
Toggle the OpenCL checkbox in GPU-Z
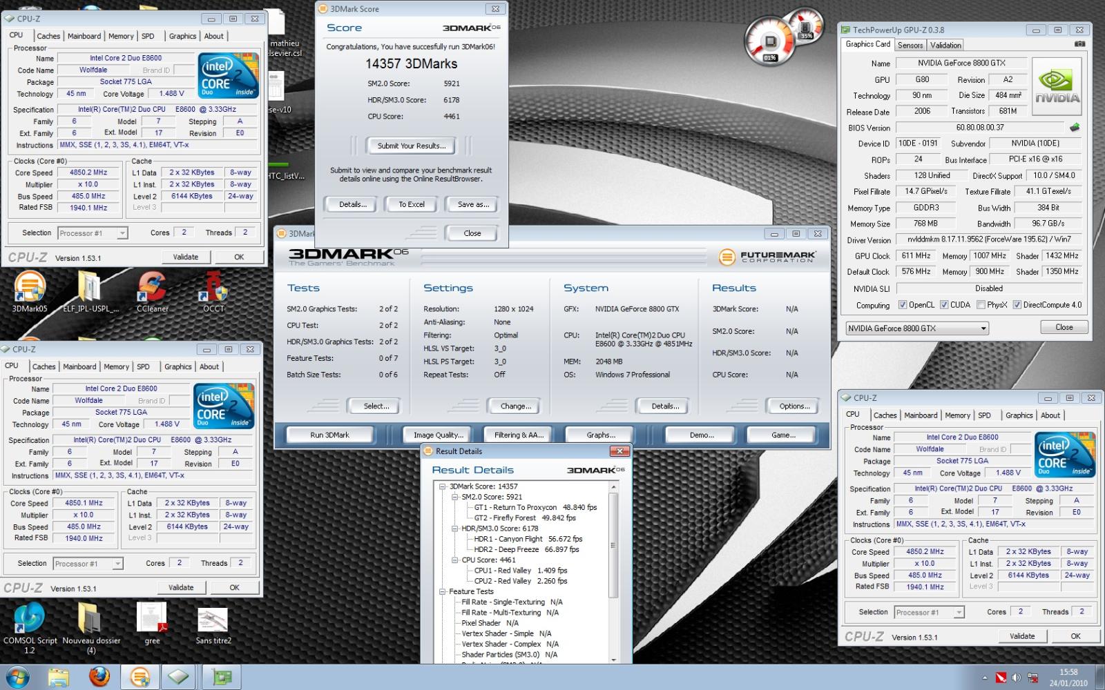[903, 304]
